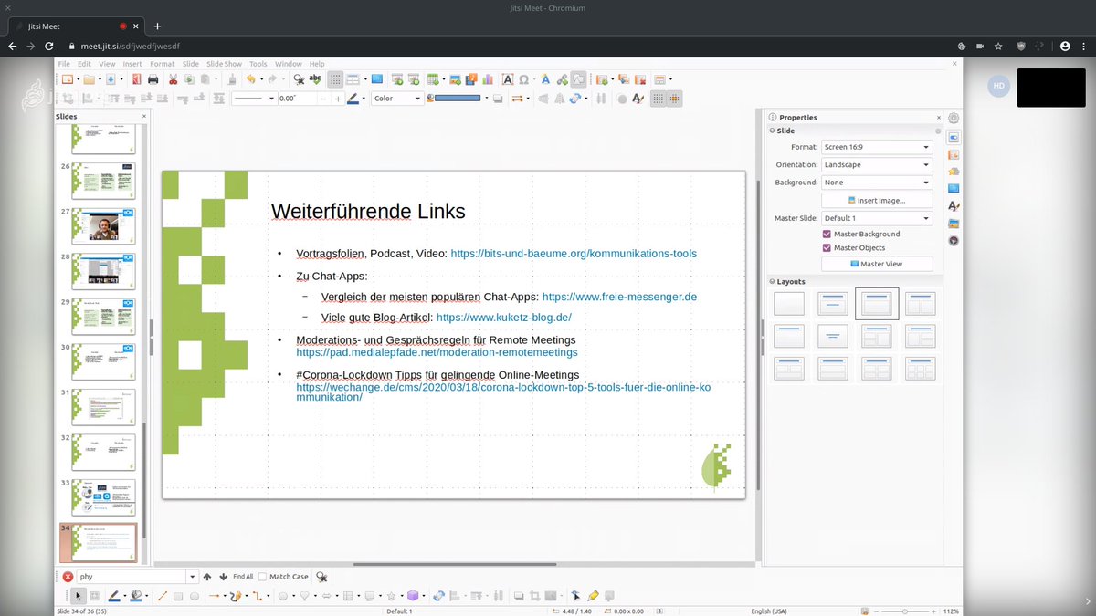Viewport: 1096px width, 616px height.
Task: Click the Fontwork text icon
Action: [x=546, y=79]
